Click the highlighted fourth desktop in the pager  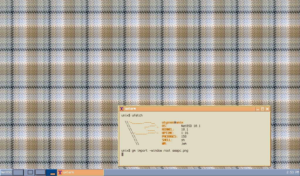coord(52,172)
